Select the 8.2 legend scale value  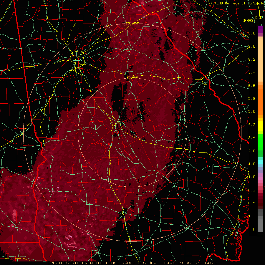252,59
